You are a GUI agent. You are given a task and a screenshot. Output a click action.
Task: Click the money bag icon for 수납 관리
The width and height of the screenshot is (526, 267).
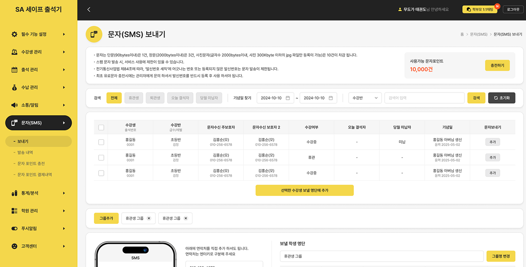tap(14, 88)
